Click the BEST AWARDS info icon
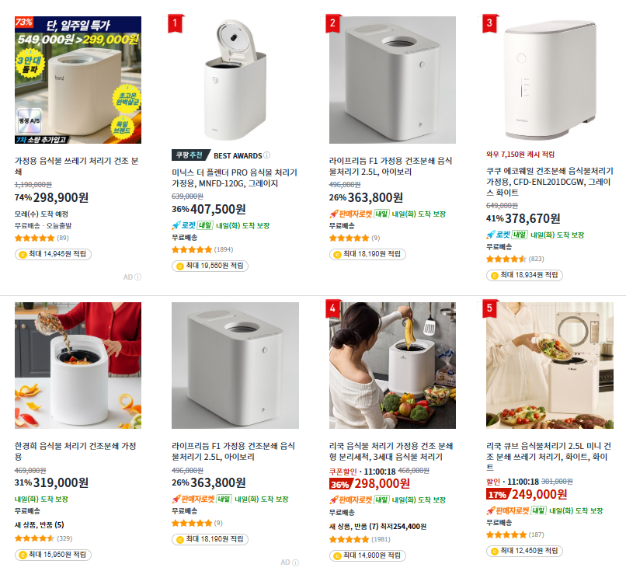Viewport: 626px width, 571px height. tap(266, 155)
